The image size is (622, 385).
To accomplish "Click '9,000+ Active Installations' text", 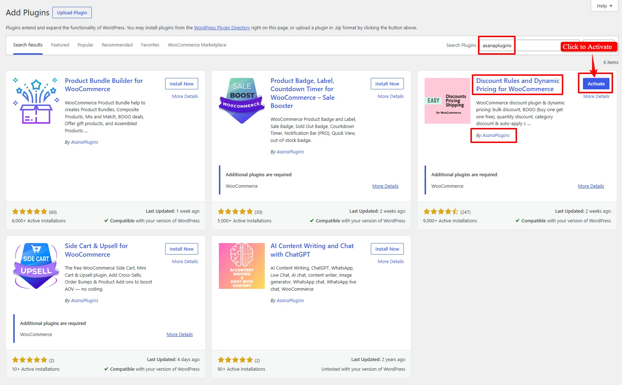I will coord(450,221).
